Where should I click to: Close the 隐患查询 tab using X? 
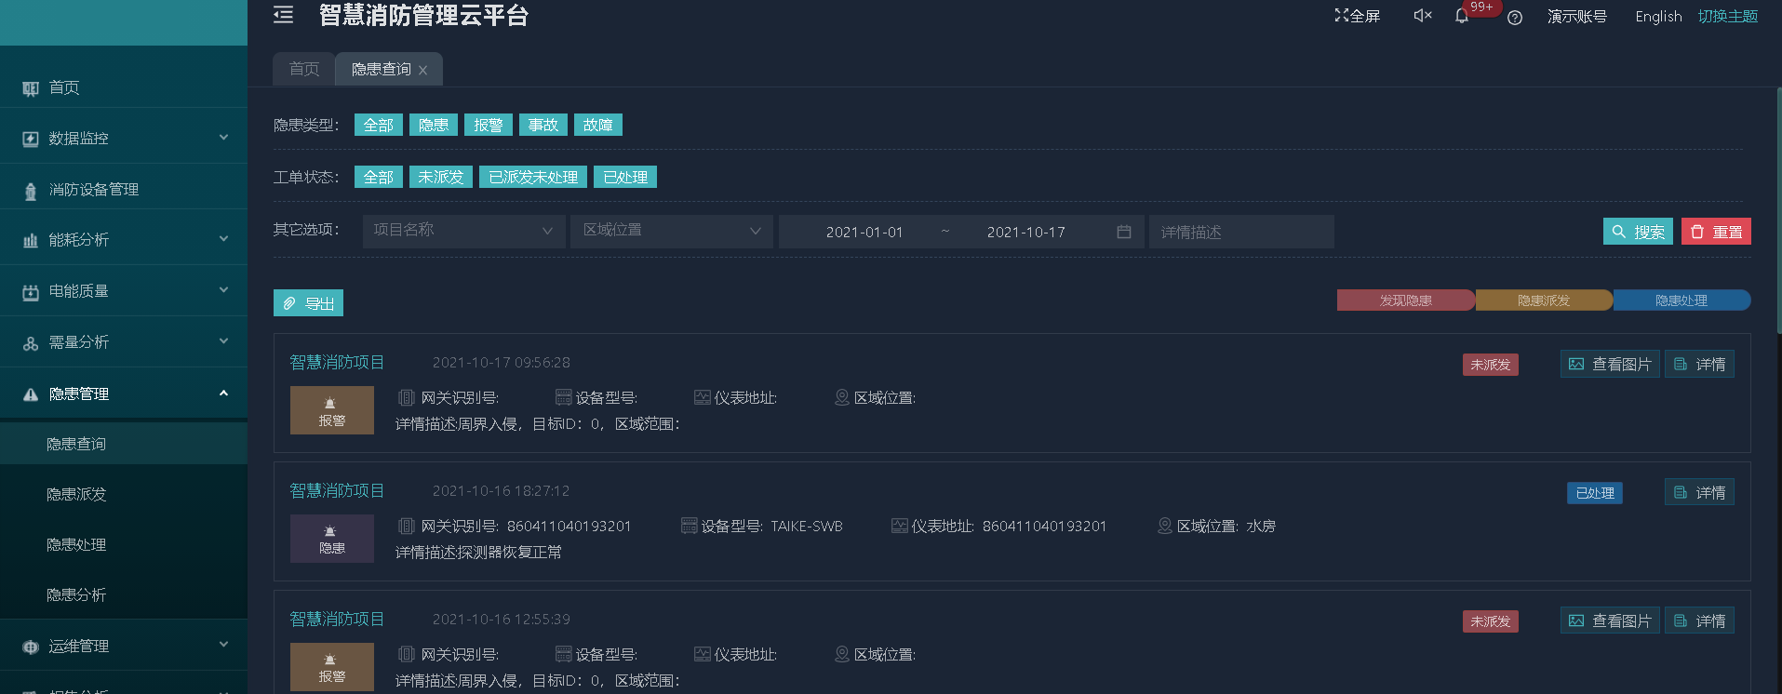click(423, 71)
